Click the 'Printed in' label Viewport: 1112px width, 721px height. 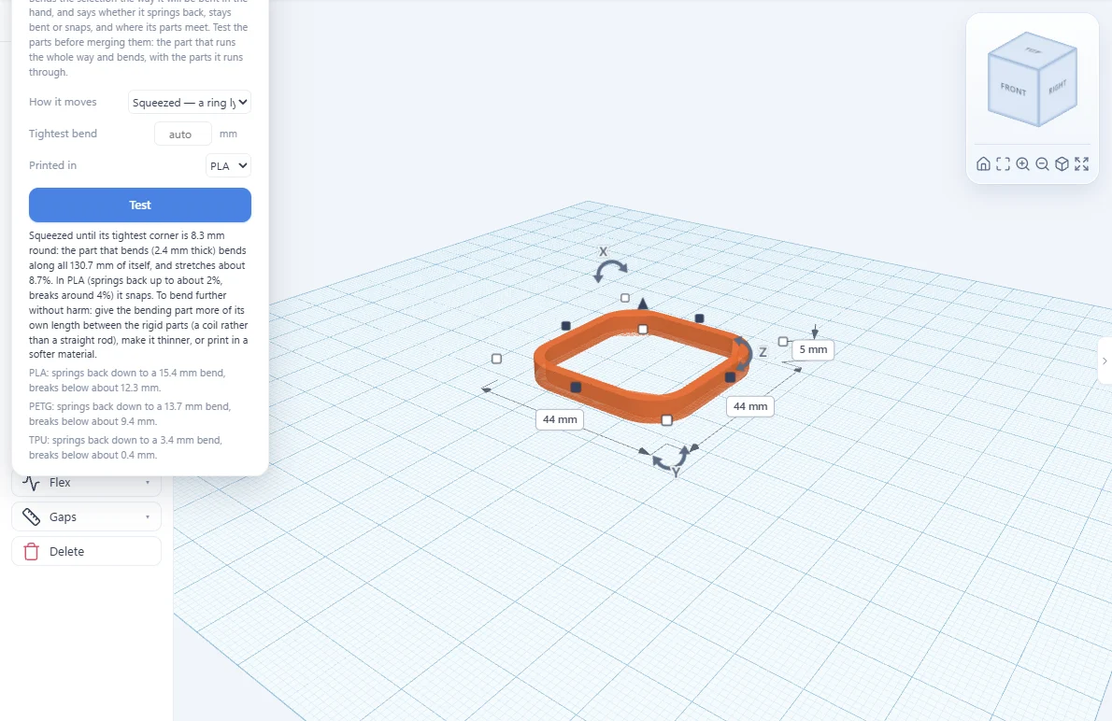point(52,165)
